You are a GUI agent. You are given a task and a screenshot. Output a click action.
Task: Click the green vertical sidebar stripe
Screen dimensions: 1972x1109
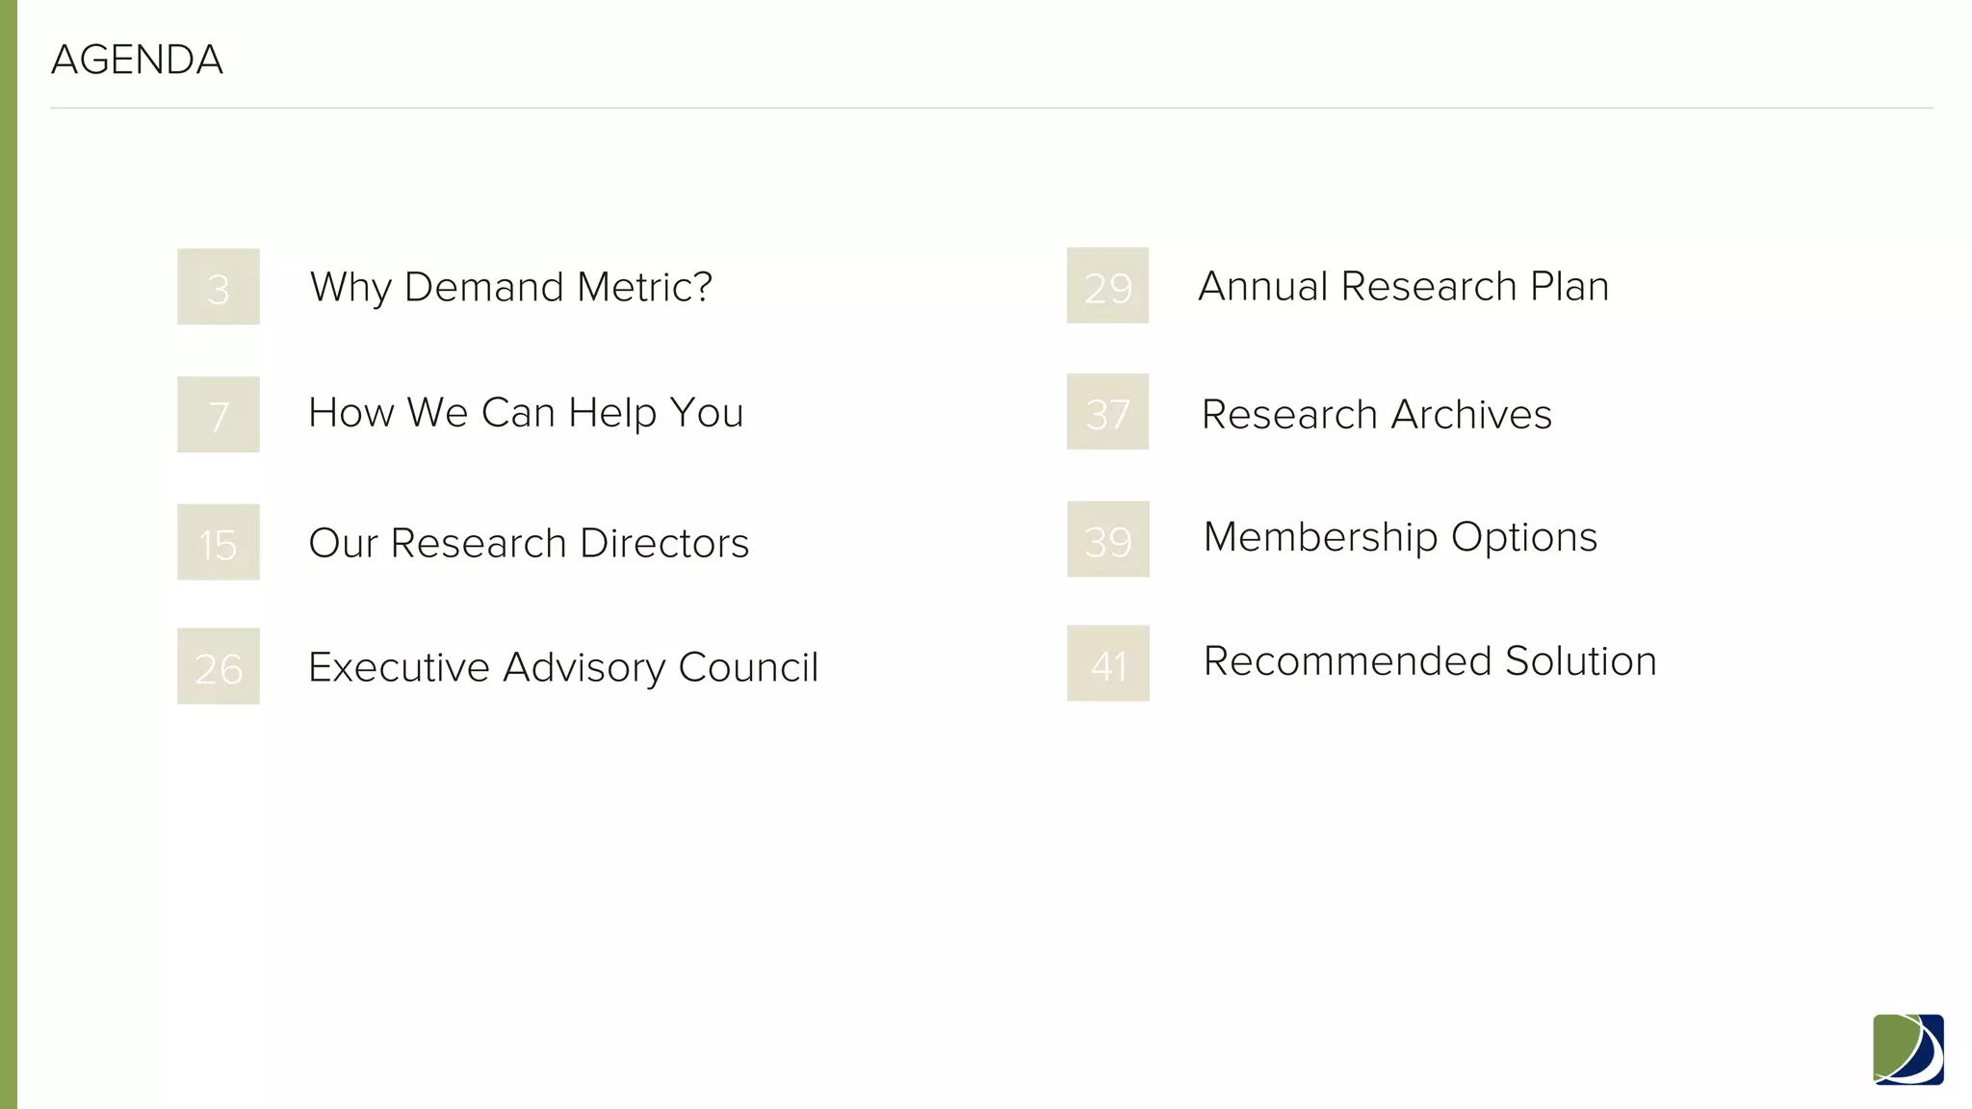click(8, 554)
